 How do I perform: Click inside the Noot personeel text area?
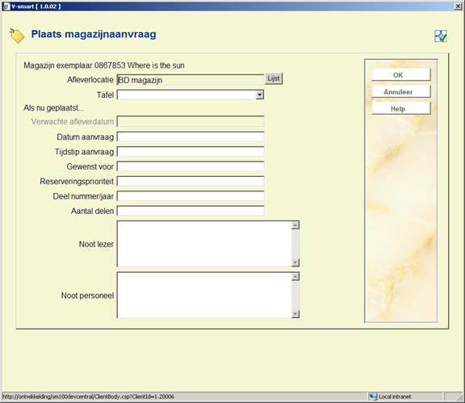[204, 296]
